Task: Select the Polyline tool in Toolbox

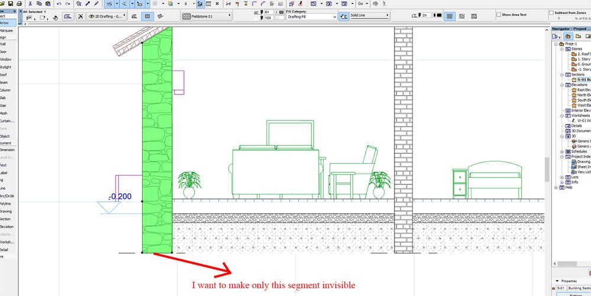Action: (x=8, y=203)
